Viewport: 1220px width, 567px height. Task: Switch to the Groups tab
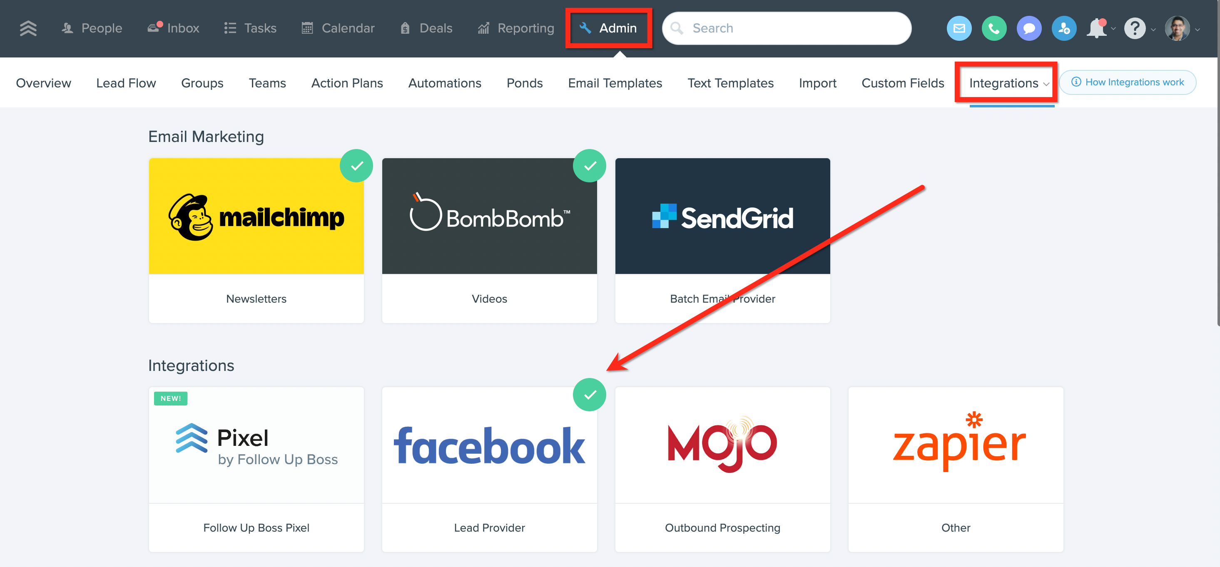202,82
